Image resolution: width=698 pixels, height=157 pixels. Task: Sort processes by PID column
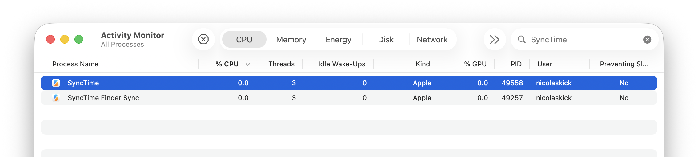516,64
